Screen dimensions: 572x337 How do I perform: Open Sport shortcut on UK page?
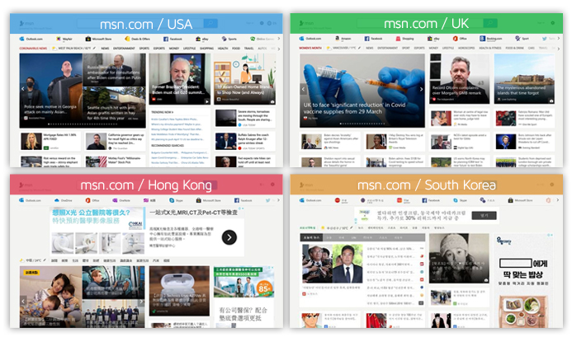[522, 38]
